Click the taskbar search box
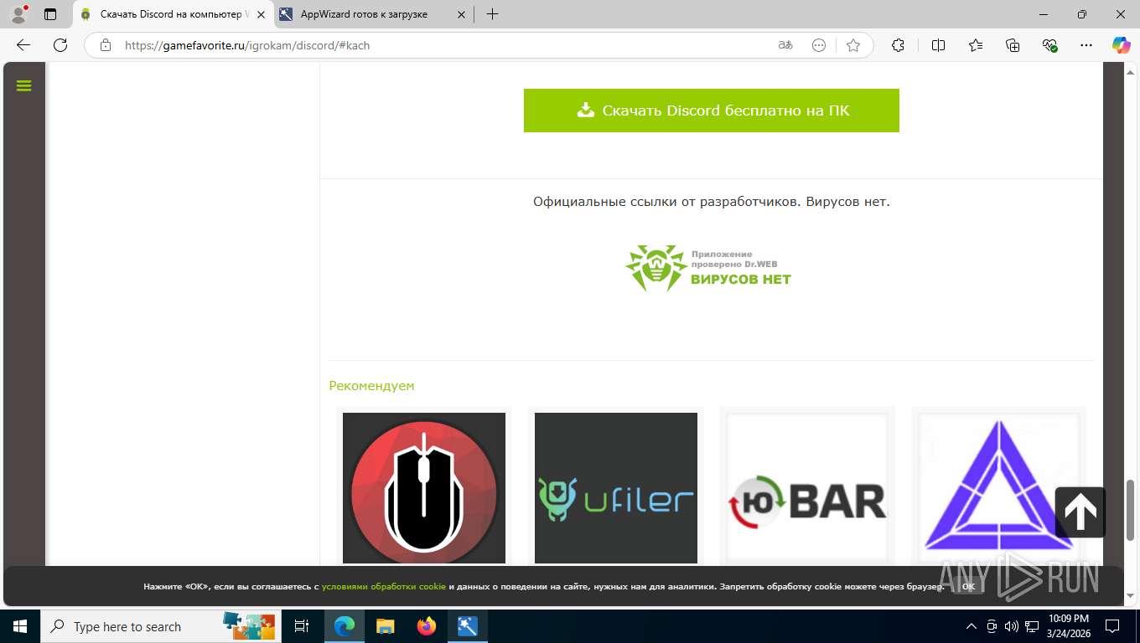Viewport: 1140px width, 643px height. (x=159, y=626)
